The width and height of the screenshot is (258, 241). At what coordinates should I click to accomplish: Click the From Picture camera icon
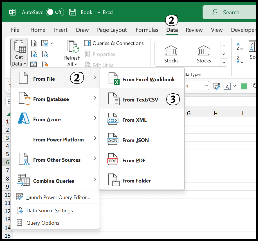click(44, 43)
